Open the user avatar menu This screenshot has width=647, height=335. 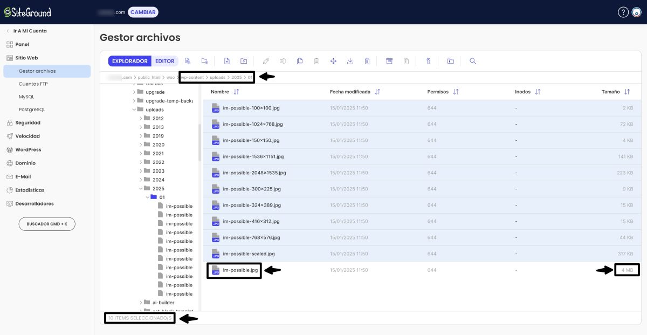pos(636,12)
